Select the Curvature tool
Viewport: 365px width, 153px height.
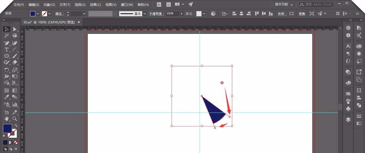pyautogui.click(x=15, y=43)
